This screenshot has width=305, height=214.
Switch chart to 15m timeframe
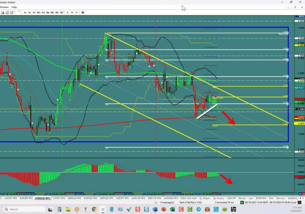[x=43, y=12]
